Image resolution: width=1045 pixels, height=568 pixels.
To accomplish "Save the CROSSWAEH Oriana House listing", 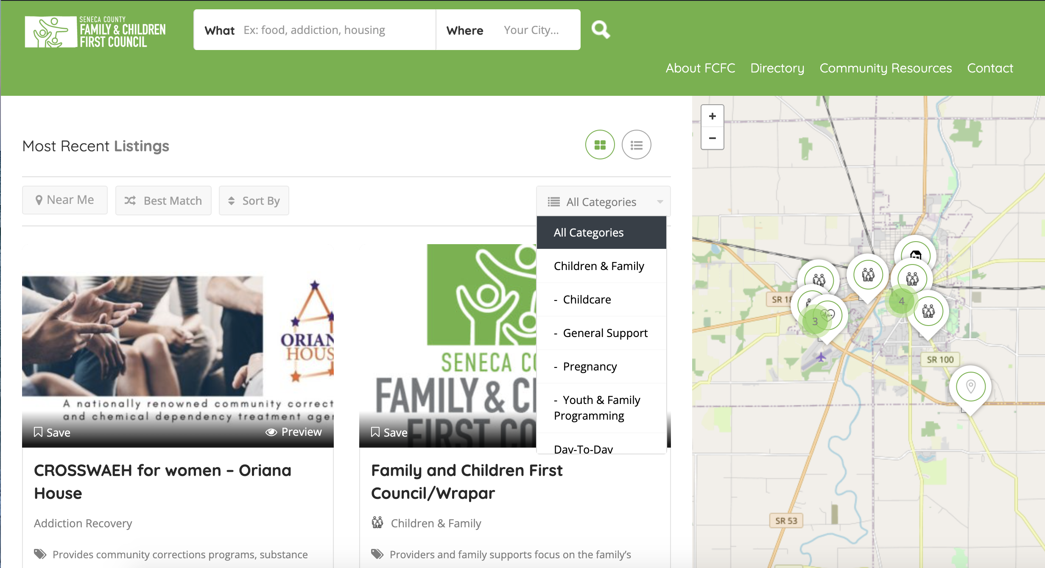I will click(52, 432).
